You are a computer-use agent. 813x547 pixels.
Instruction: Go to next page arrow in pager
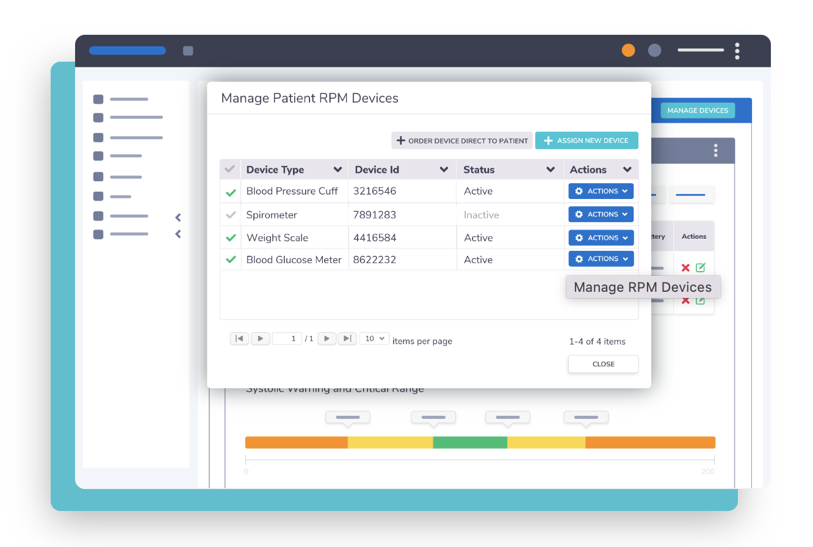click(327, 338)
